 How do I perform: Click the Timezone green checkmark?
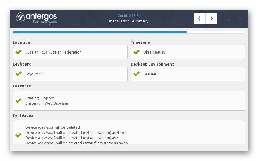pos(137,52)
